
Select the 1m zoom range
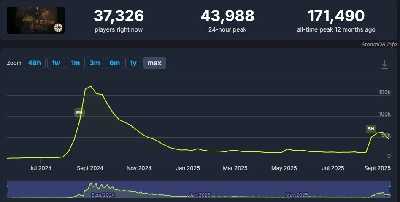click(x=76, y=63)
